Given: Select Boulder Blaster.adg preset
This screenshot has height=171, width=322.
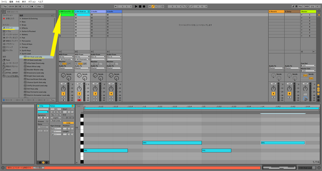Looking at the screenshot, I should pos(35,70).
